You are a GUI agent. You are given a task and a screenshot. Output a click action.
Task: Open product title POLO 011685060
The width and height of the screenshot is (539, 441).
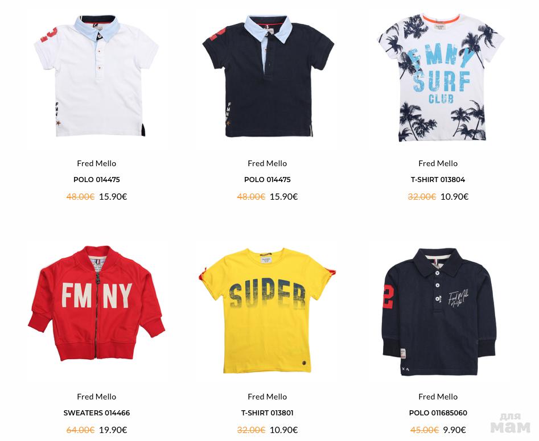[x=438, y=413]
